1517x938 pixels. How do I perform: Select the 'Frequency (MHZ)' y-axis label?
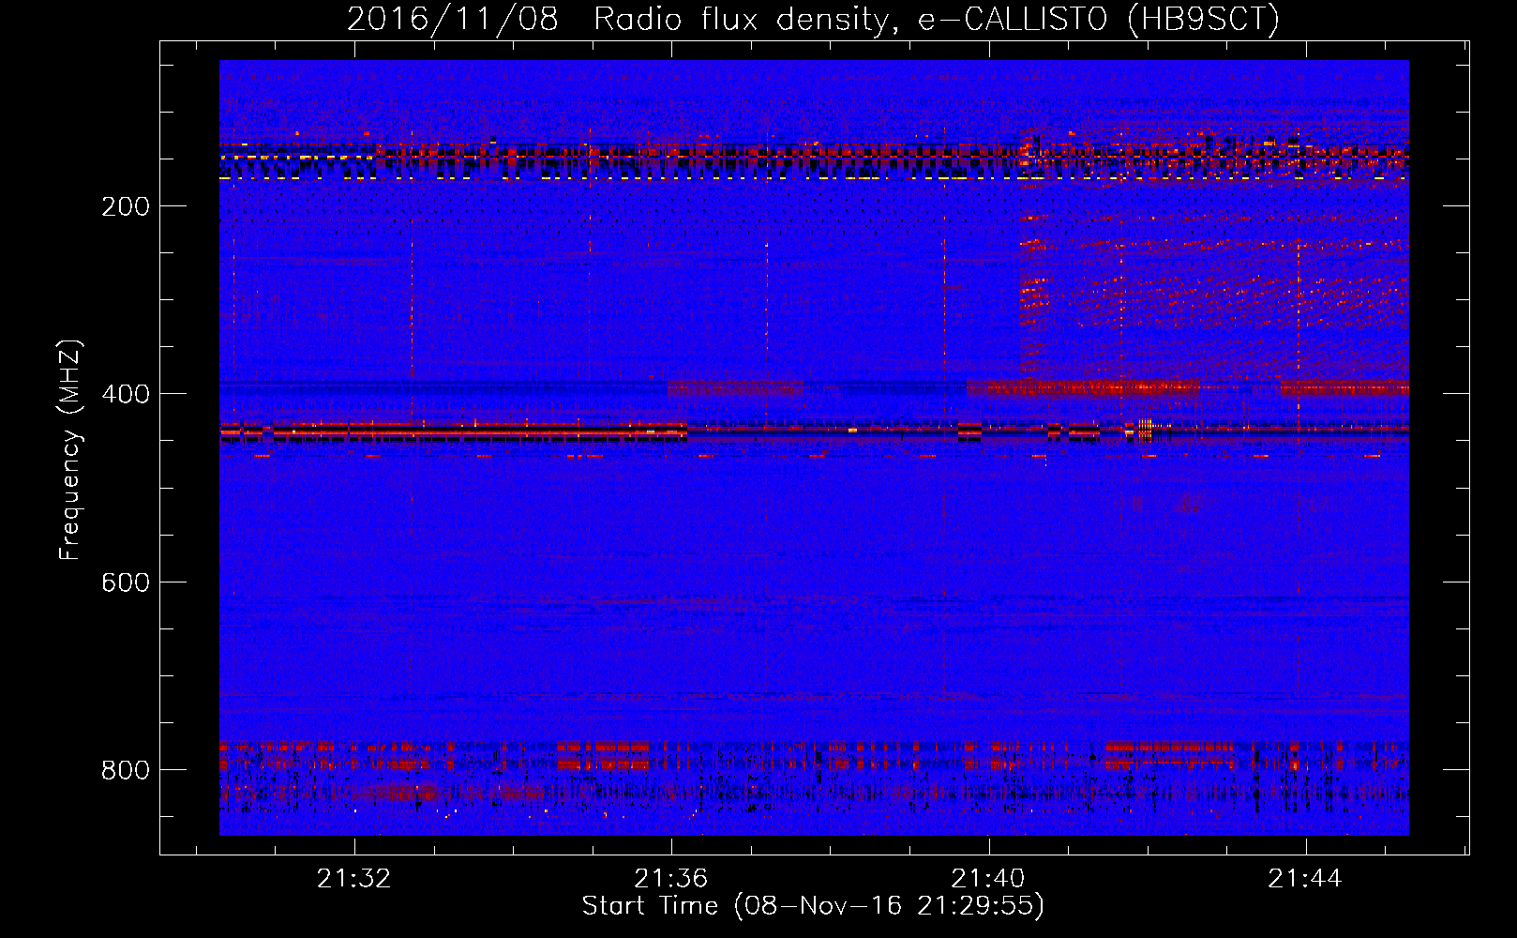[70, 450]
